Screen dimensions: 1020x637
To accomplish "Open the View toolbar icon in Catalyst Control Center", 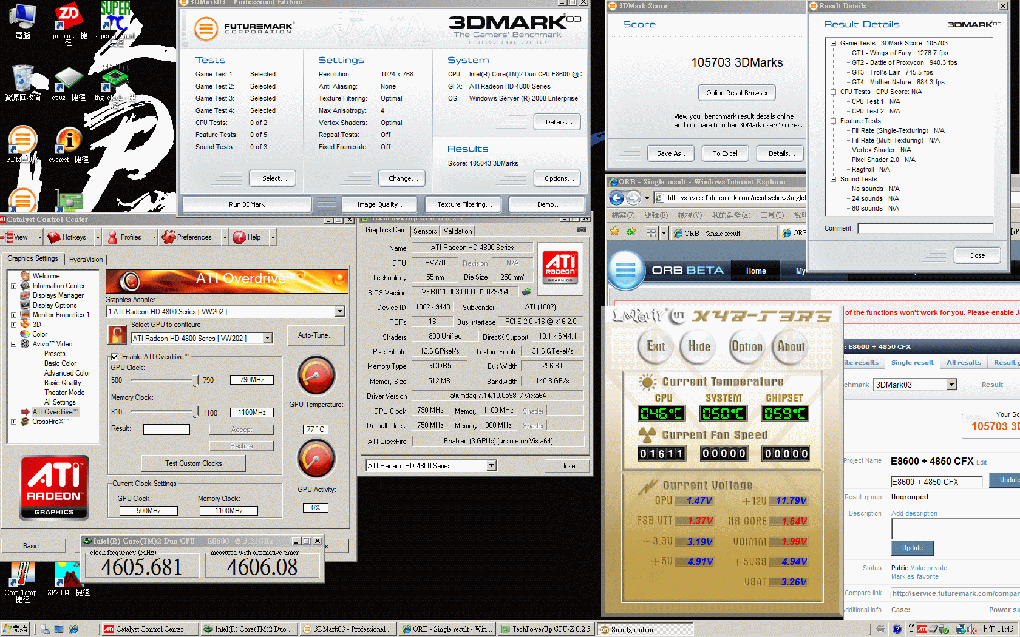I will point(16,237).
